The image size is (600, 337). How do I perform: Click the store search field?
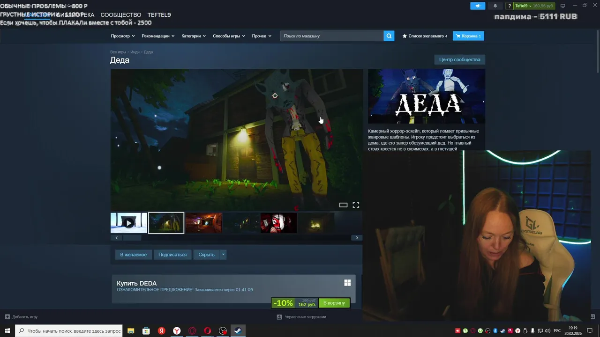click(x=332, y=36)
